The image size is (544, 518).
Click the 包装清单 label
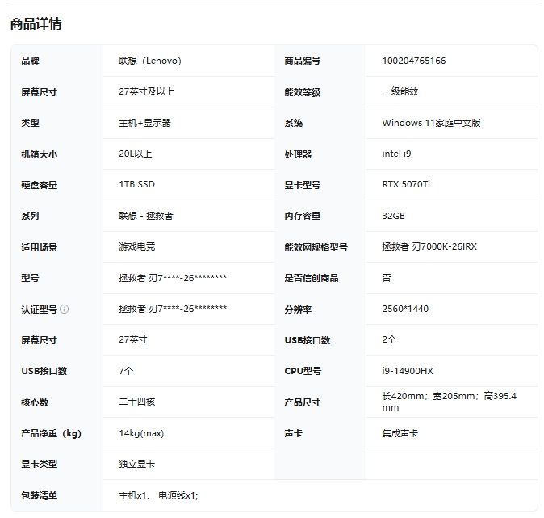(40, 495)
